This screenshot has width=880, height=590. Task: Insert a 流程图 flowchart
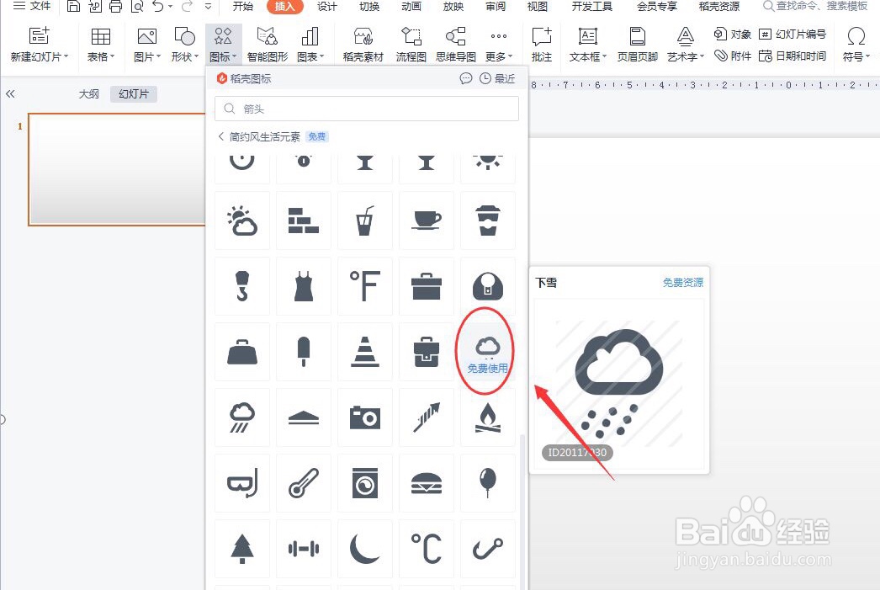[x=411, y=45]
